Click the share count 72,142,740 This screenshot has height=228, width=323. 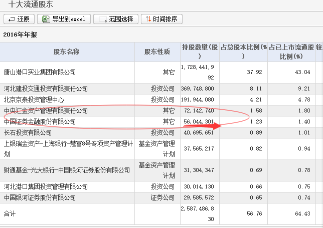pos(199,110)
